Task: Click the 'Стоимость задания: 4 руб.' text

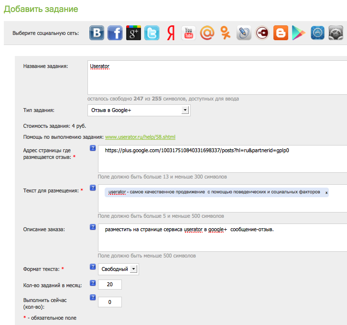Action: click(x=54, y=126)
